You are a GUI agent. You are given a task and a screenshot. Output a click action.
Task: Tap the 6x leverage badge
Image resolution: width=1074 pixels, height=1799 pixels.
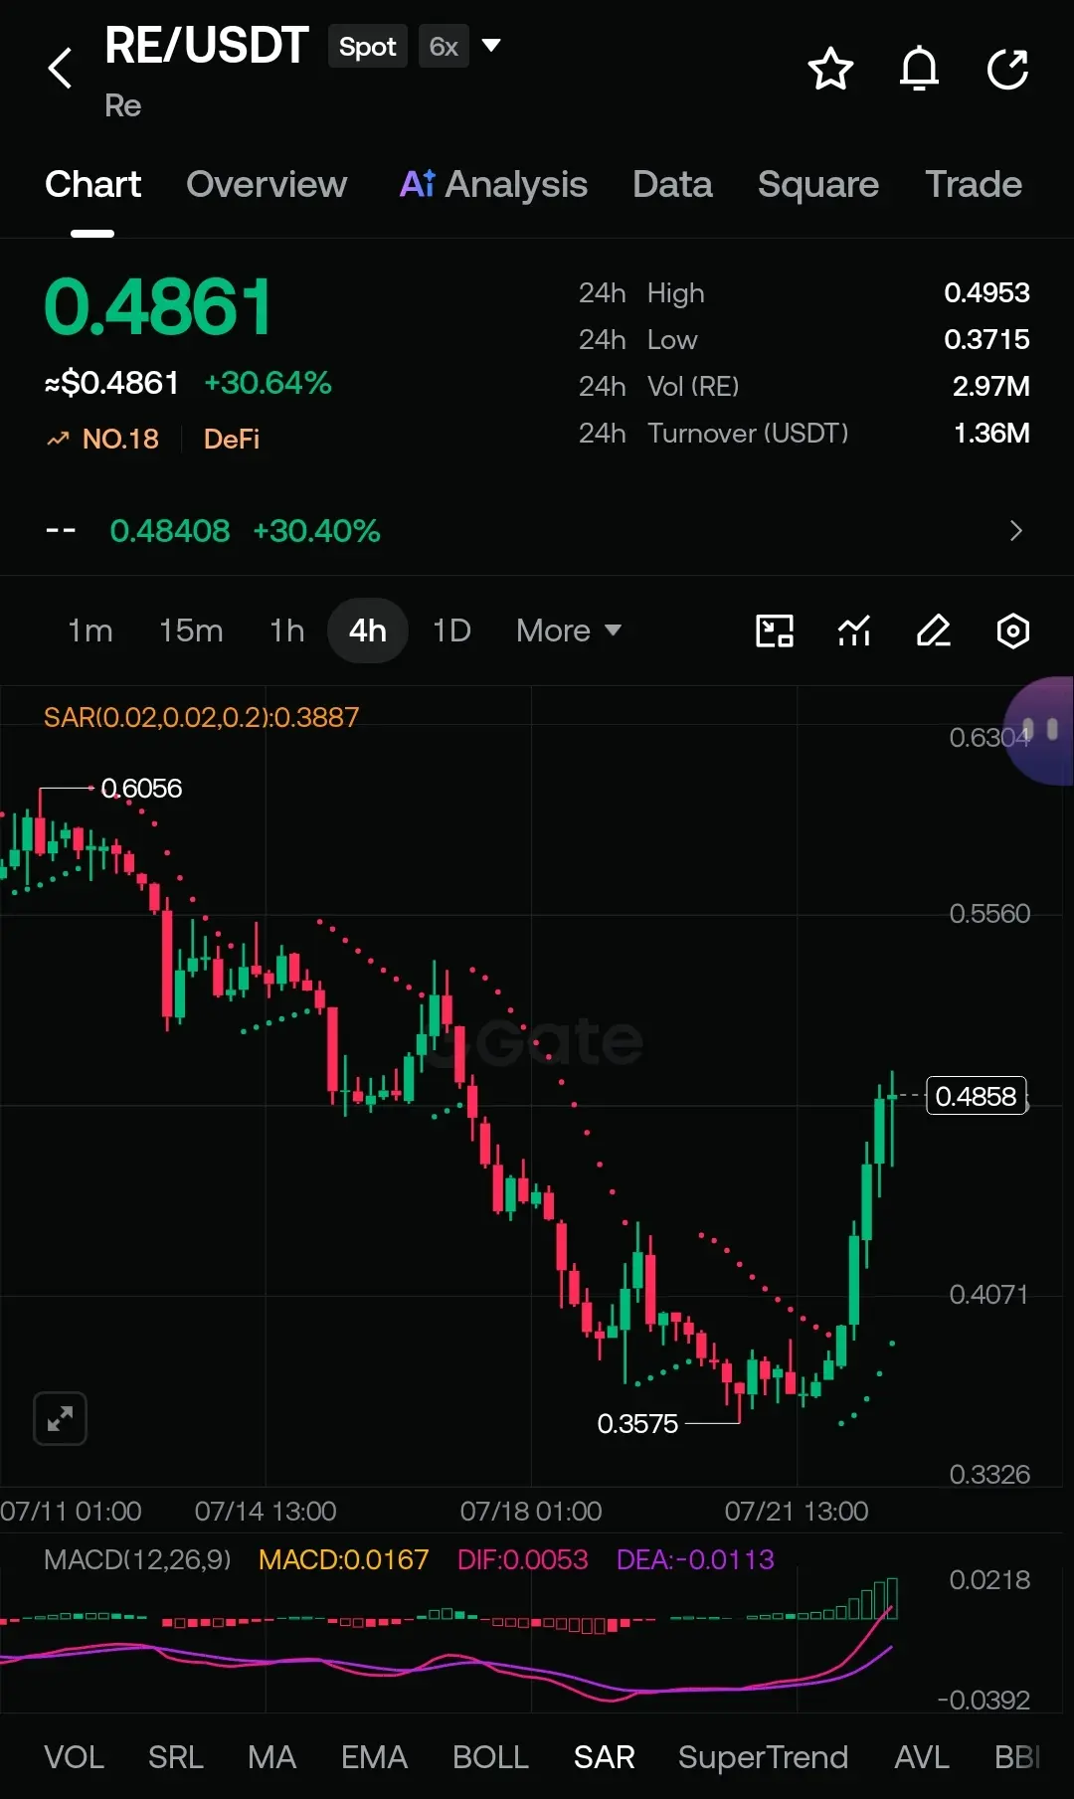tap(444, 47)
